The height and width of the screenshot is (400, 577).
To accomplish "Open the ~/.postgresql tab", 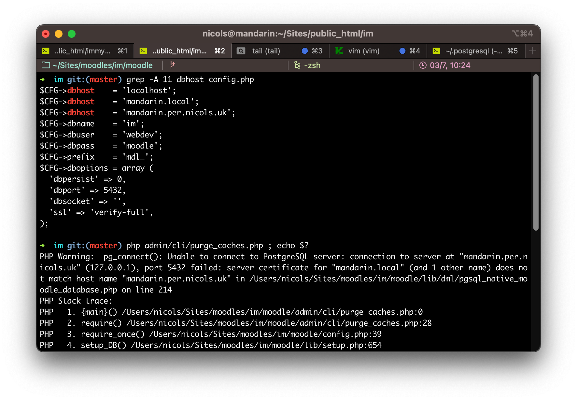I will click(x=476, y=51).
